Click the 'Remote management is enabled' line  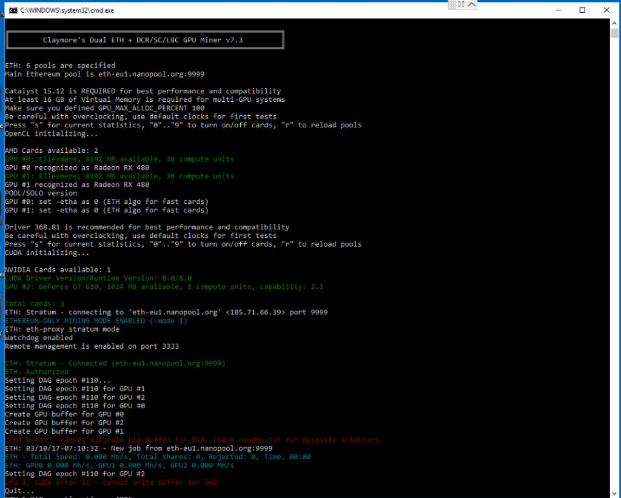pyautogui.click(x=92, y=346)
